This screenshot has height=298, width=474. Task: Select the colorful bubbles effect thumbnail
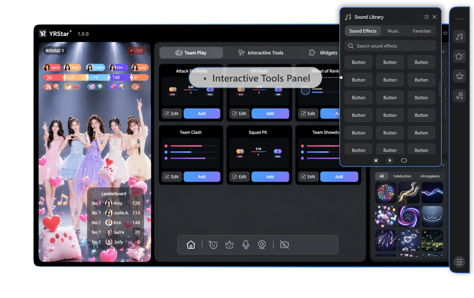coord(385,217)
